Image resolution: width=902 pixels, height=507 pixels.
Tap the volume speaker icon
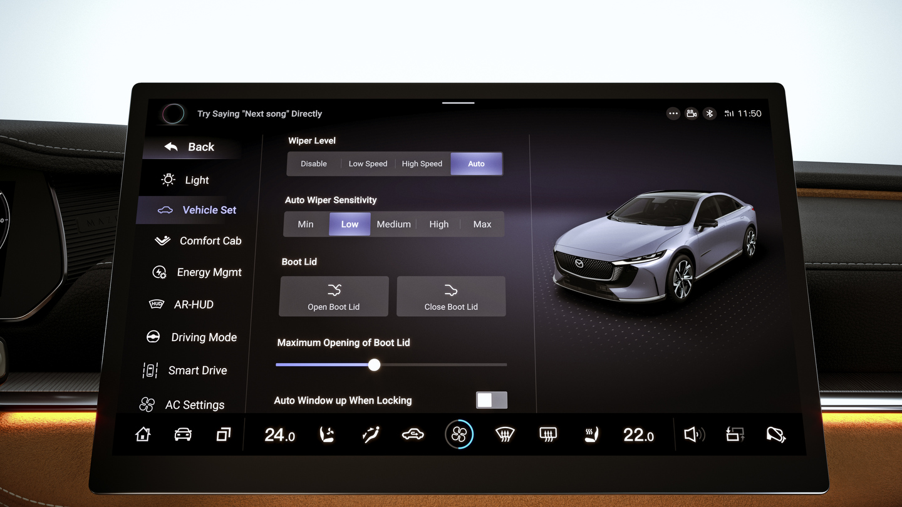tap(694, 434)
